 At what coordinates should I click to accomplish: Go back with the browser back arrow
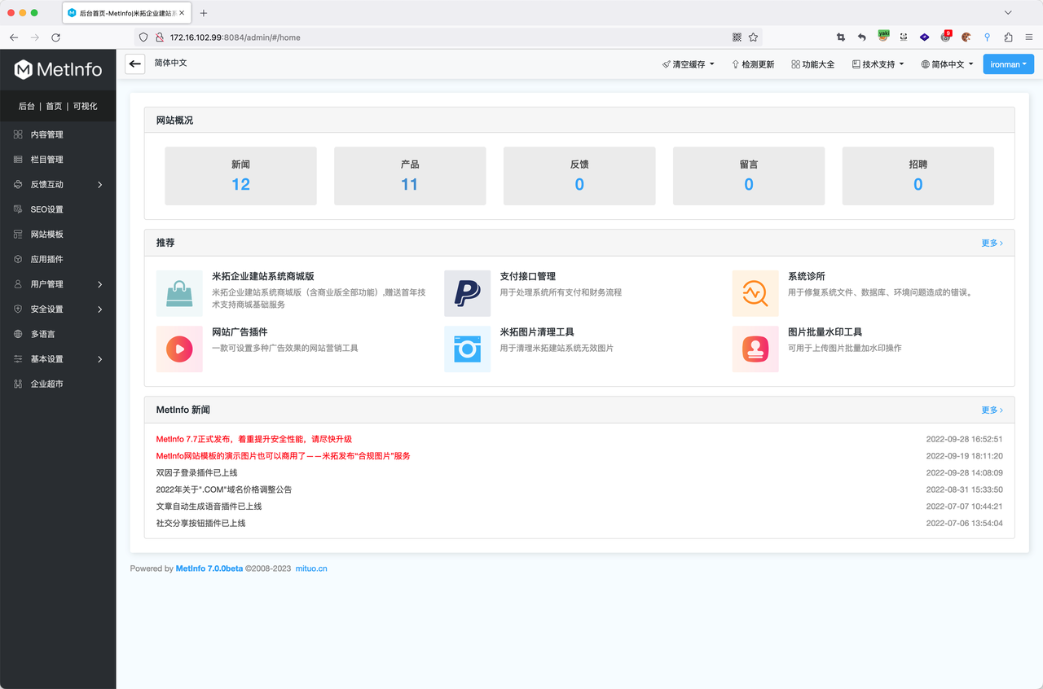pyautogui.click(x=14, y=37)
